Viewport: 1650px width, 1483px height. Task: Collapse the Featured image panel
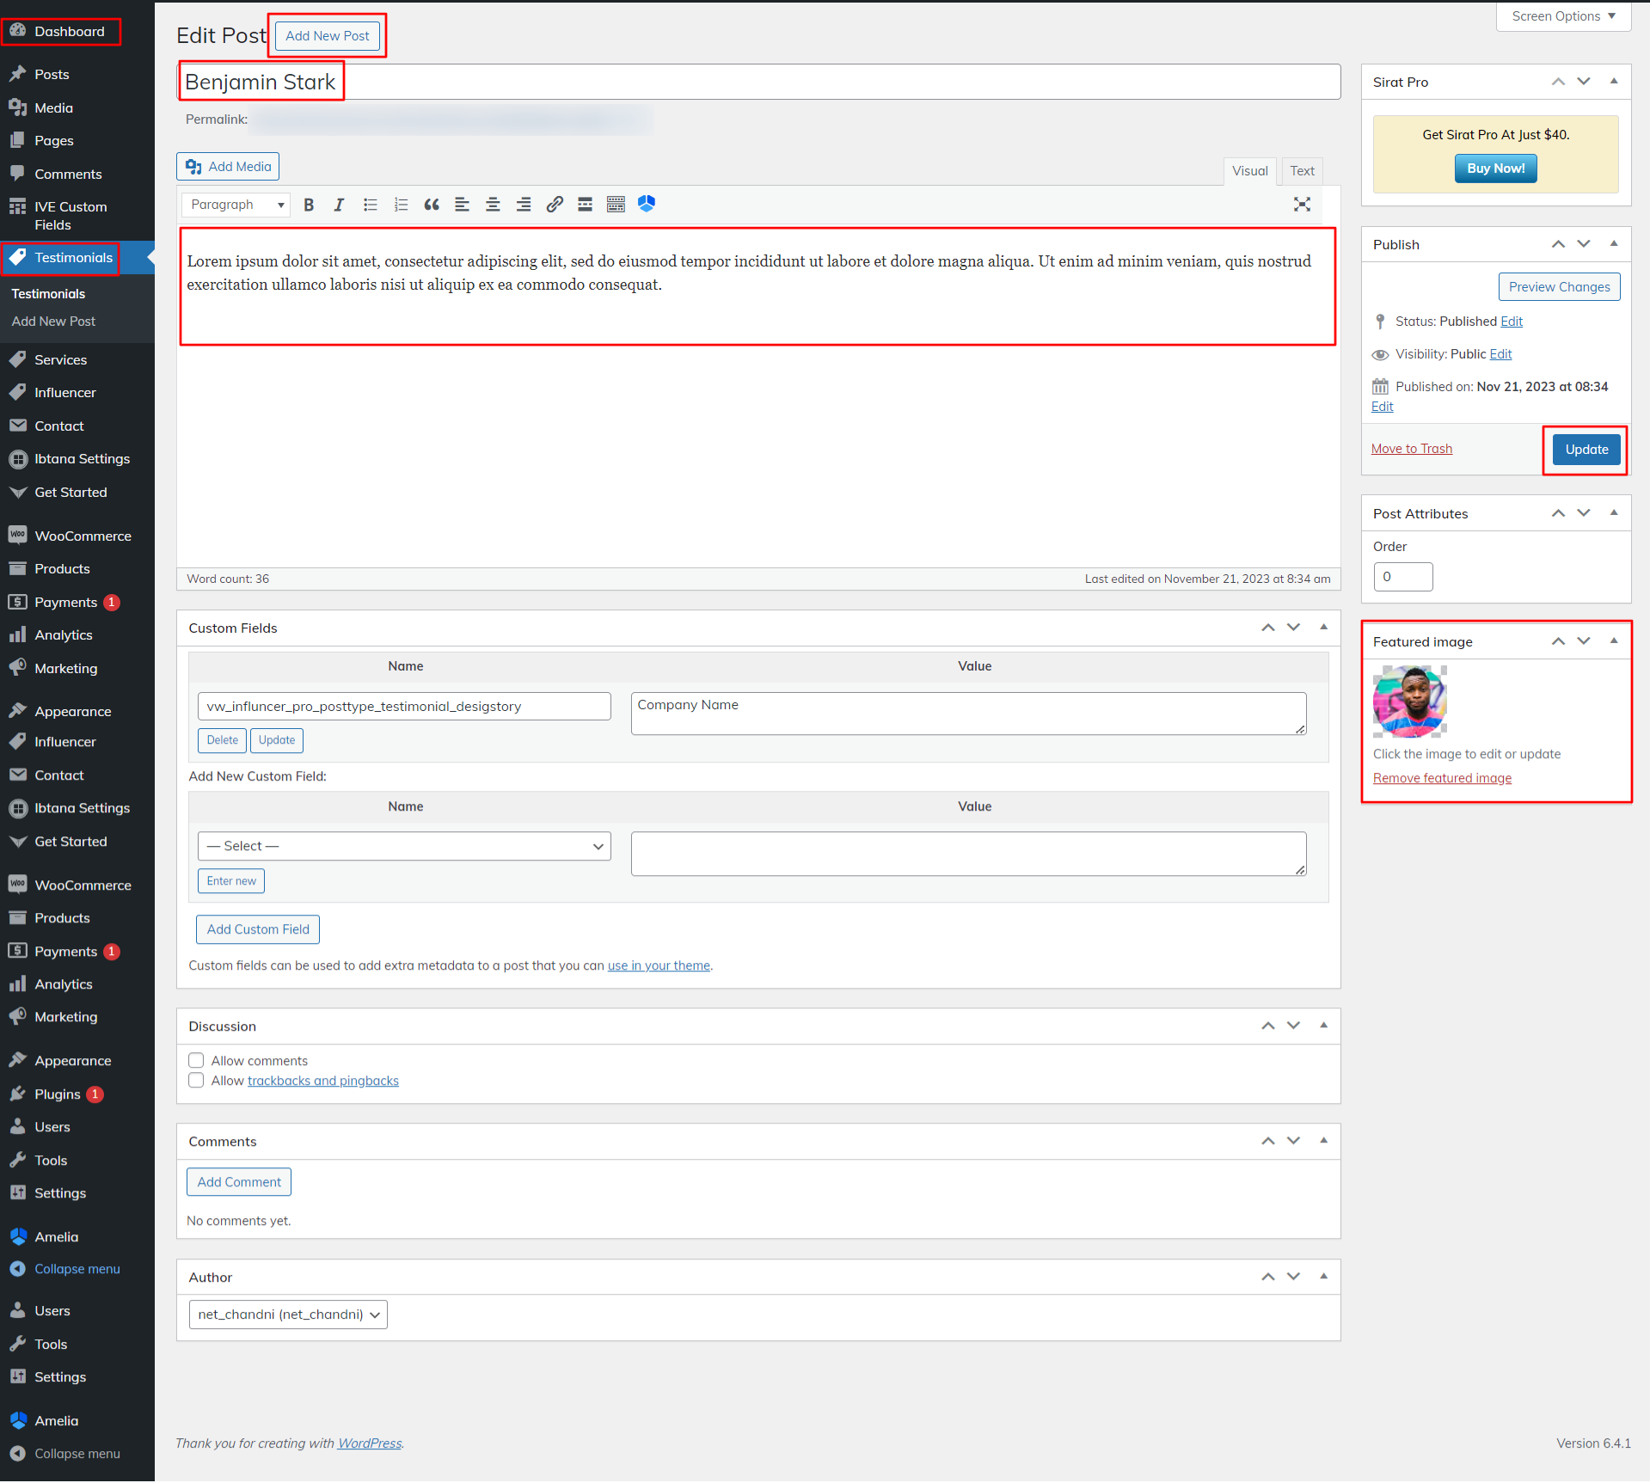1614,641
